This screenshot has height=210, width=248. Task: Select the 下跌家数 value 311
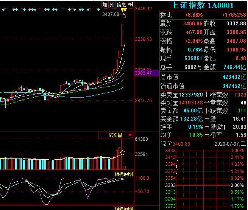point(242,110)
